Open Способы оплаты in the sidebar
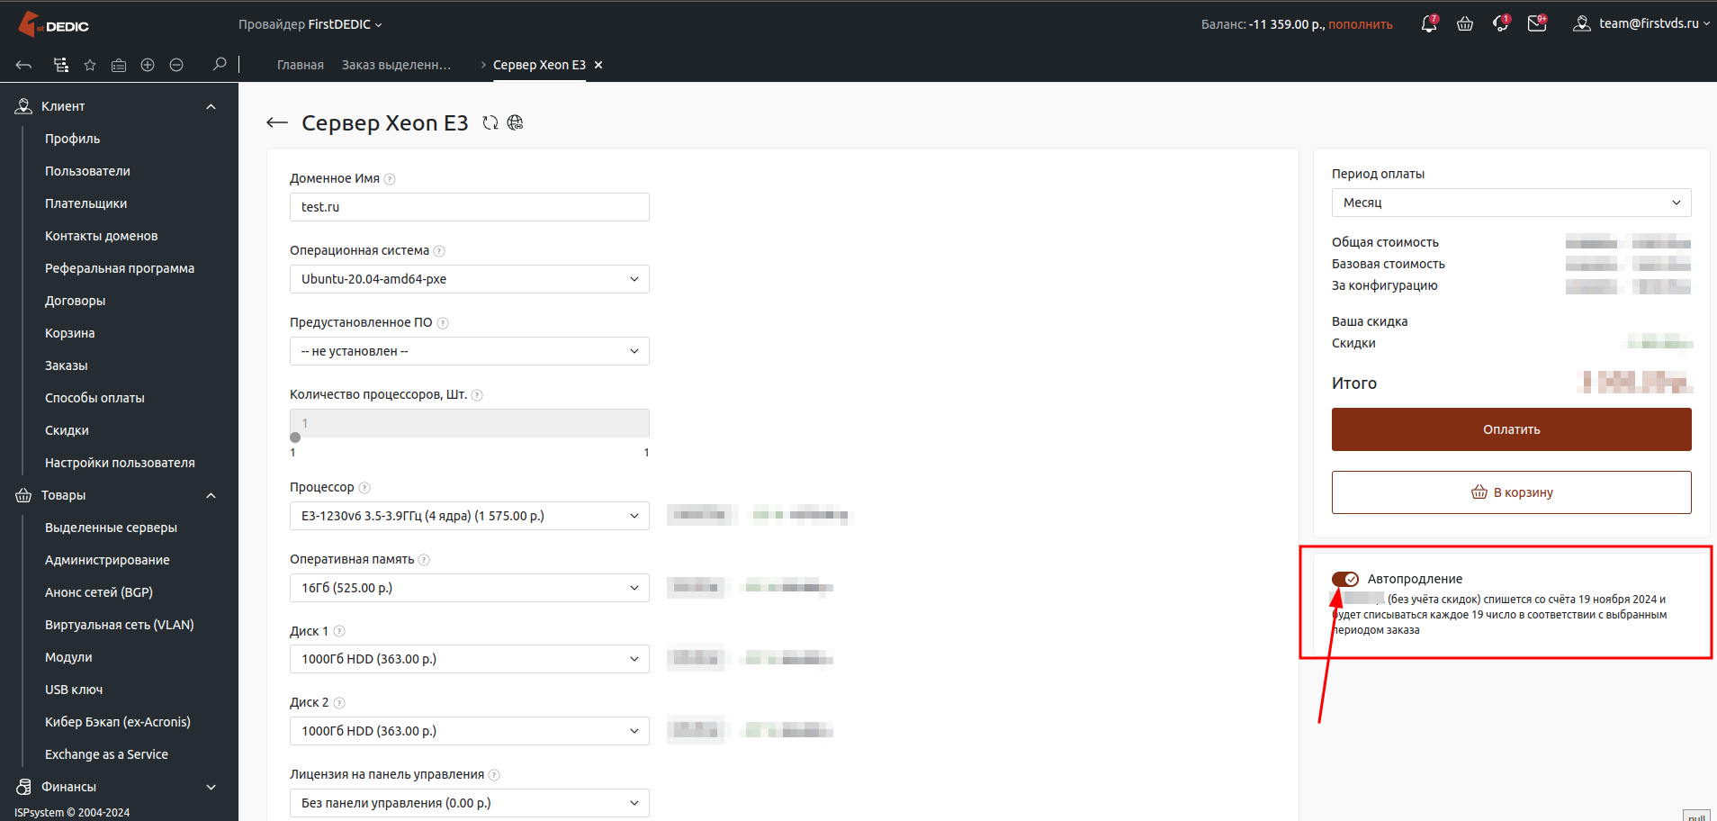 [94, 398]
